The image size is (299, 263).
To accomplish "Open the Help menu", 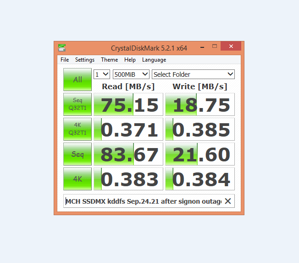I will pos(130,60).
